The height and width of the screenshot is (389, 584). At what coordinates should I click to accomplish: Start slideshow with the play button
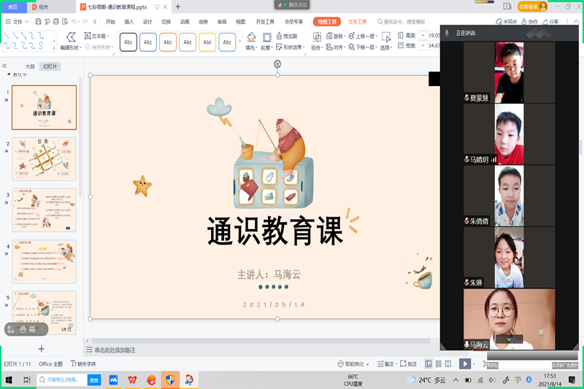pos(465,363)
